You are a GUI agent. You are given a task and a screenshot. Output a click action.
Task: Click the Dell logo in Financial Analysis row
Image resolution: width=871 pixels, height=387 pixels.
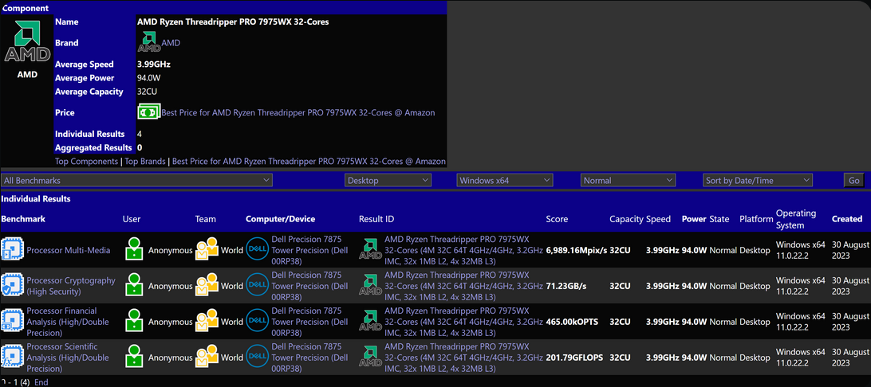point(257,321)
